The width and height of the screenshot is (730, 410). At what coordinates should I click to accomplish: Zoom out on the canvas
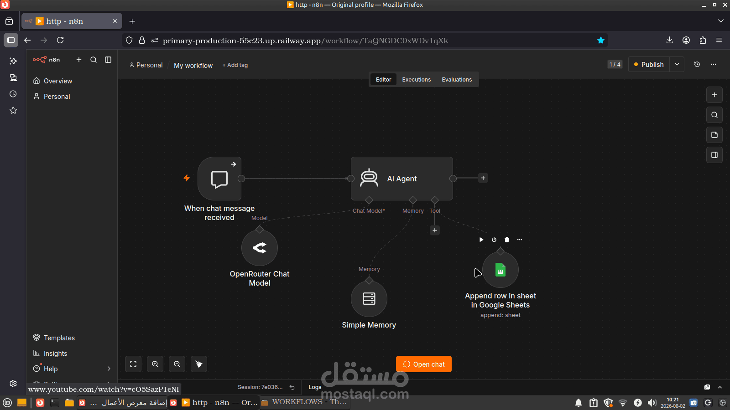pos(177,364)
